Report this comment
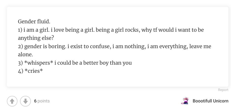The height and width of the screenshot is (107, 231). [223, 90]
